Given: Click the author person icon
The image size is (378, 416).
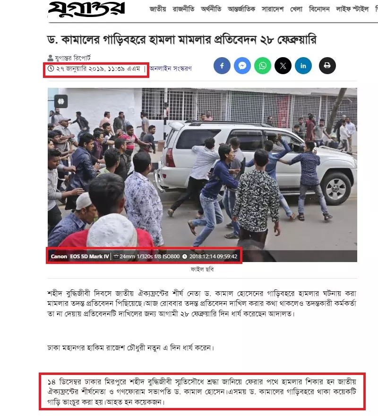Looking at the screenshot, I should click(50, 58).
